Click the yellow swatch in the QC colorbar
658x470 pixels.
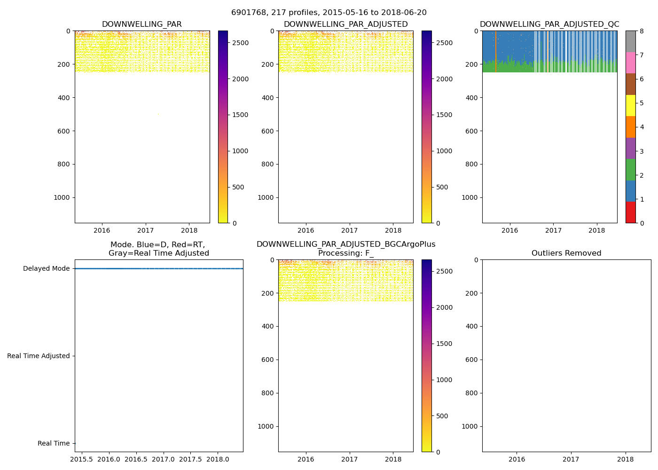point(630,106)
